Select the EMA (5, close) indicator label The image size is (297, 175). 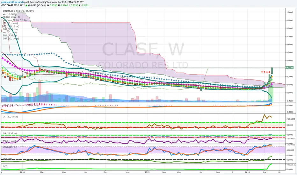coord(10,35)
